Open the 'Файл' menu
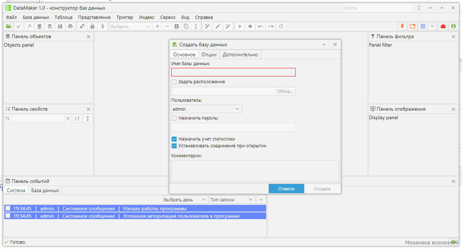This screenshot has height=249, width=462. [11, 17]
